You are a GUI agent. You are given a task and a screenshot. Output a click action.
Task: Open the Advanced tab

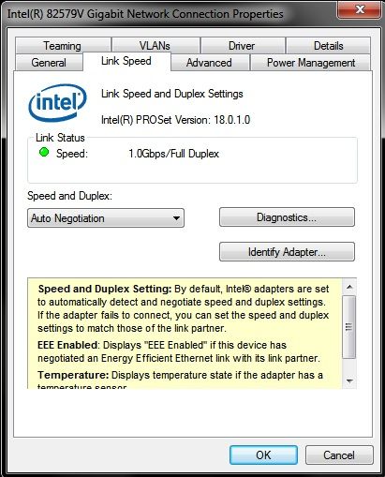(x=209, y=63)
